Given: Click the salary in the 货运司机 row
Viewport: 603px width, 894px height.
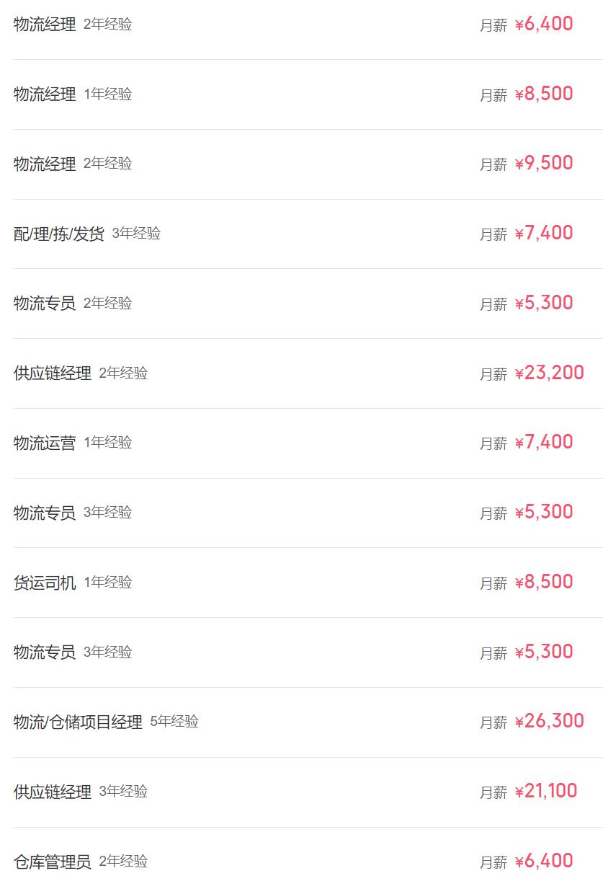Looking at the screenshot, I should pyautogui.click(x=544, y=582).
